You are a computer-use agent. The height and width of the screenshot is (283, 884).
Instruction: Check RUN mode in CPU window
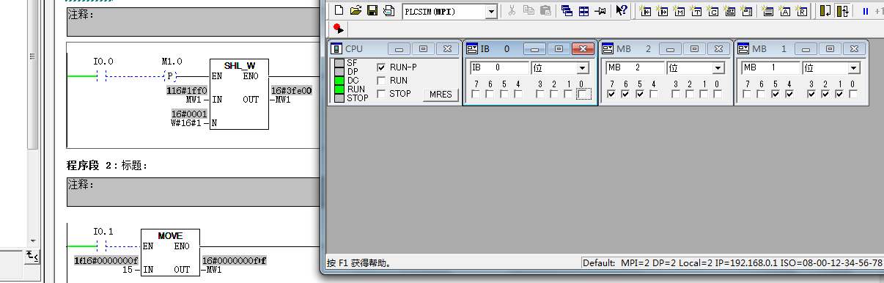click(x=381, y=81)
